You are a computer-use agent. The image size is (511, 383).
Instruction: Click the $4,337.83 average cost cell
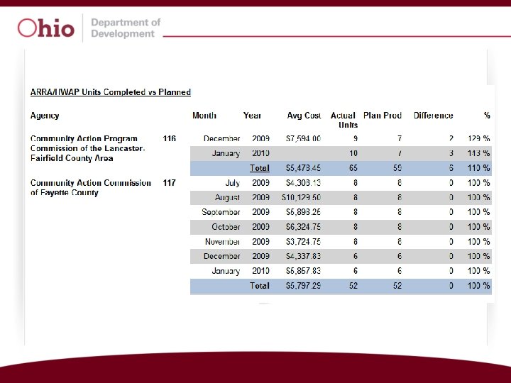point(303,256)
